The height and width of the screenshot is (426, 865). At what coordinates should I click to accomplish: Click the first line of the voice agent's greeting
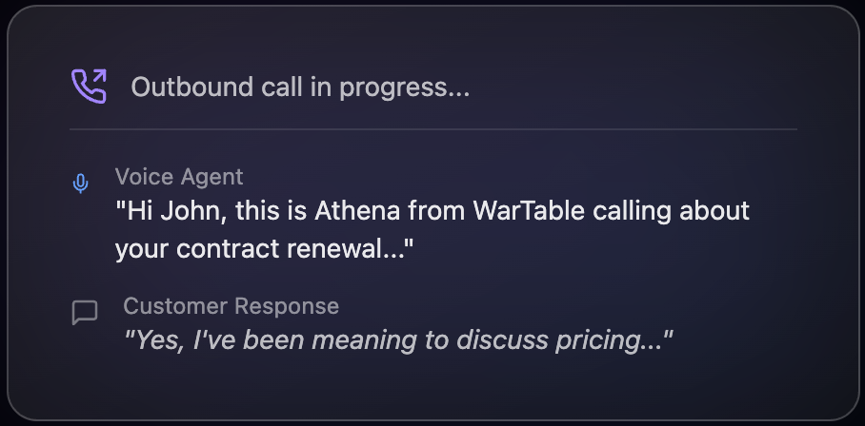[x=432, y=211]
